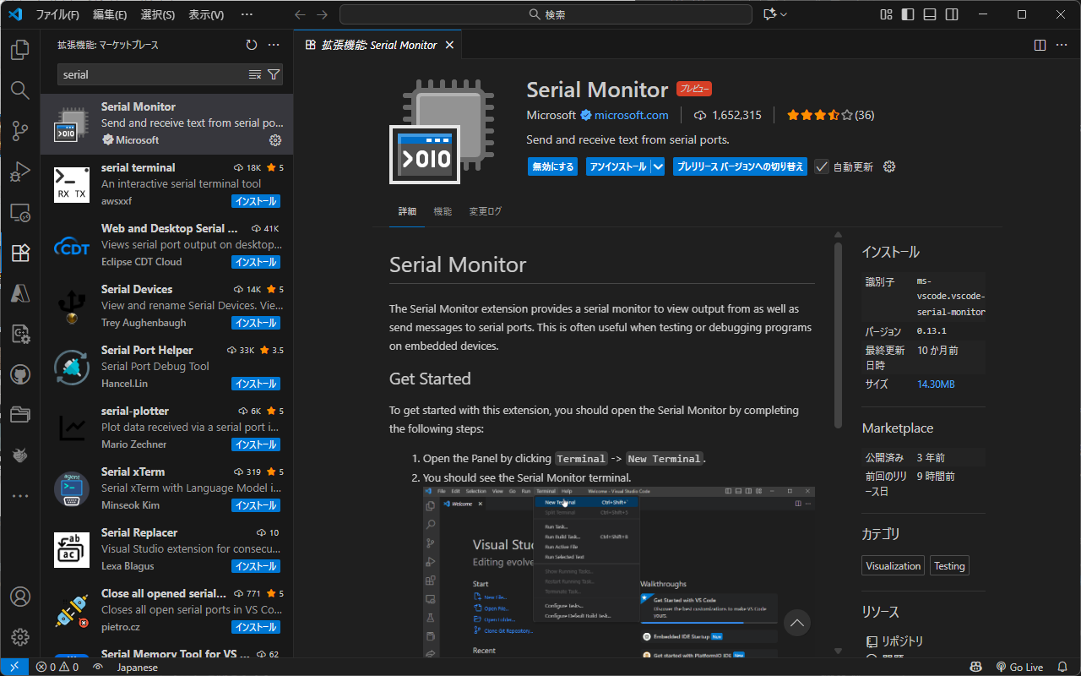The height and width of the screenshot is (676, 1081).
Task: Select the Extensions icon in activity bar
Action: [20, 253]
